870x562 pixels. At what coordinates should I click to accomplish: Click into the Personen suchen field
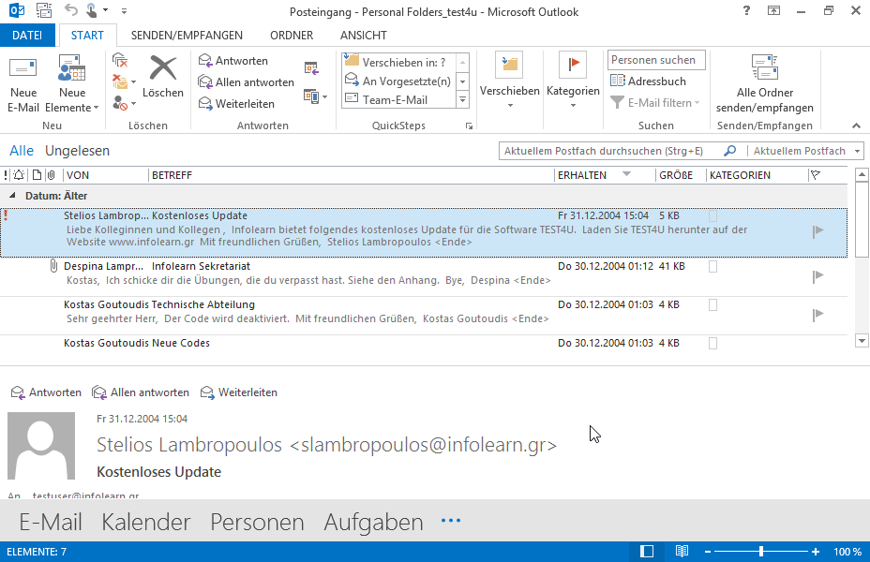[x=656, y=60]
